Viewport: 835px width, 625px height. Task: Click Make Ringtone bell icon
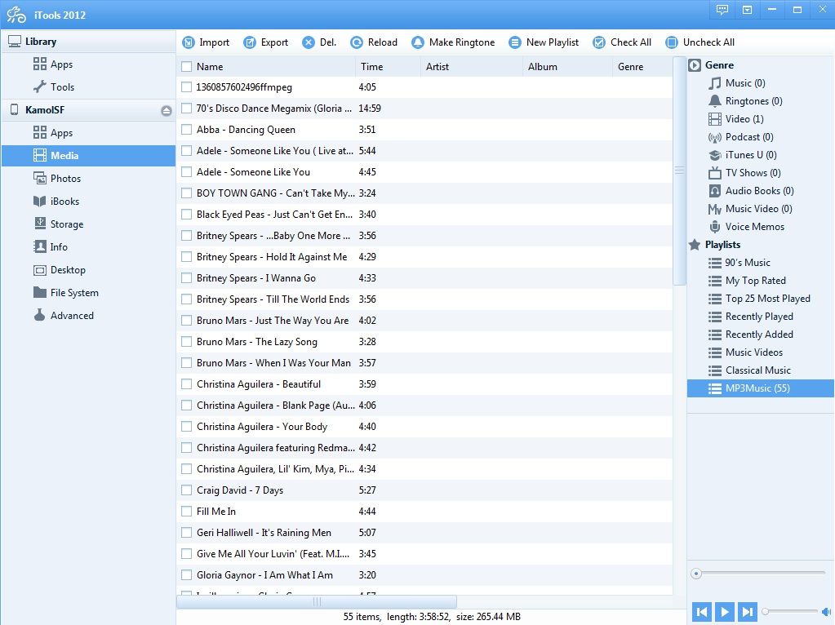418,42
